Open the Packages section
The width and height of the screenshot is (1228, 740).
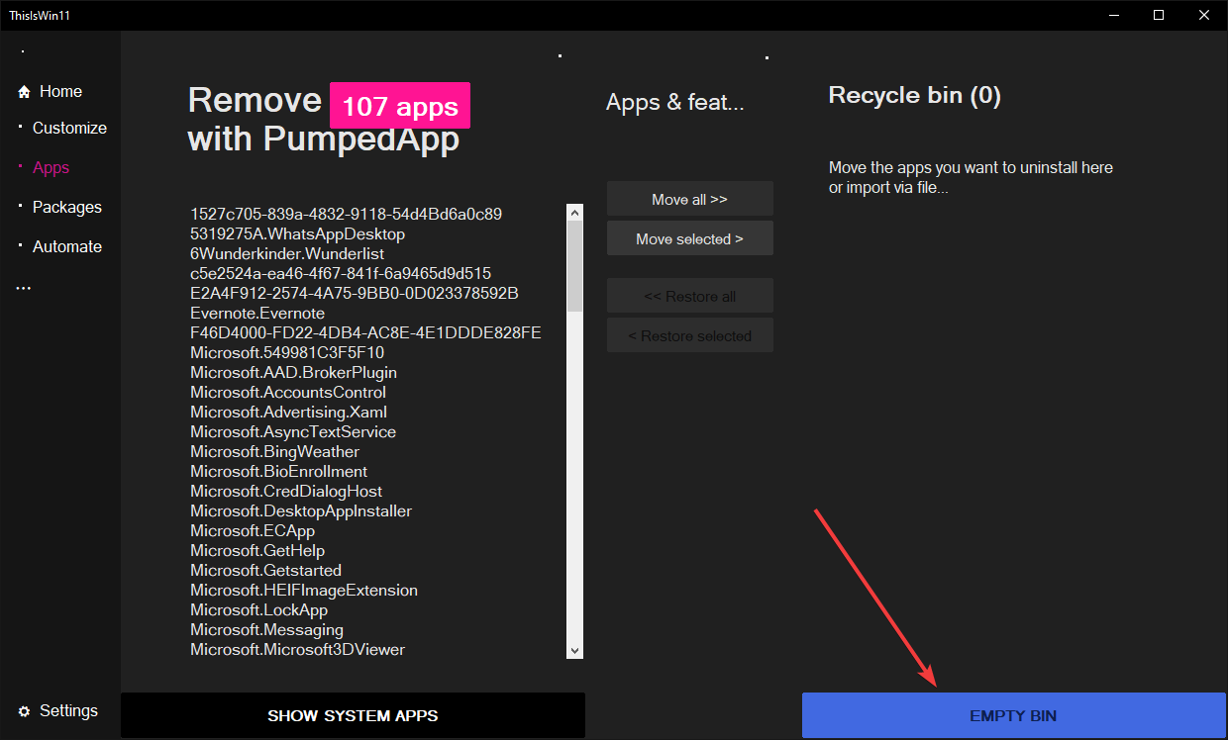click(x=67, y=207)
